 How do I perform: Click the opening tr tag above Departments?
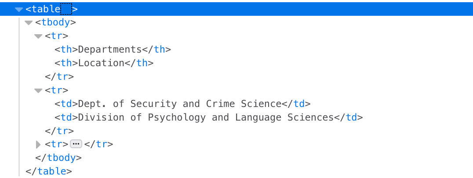click(x=57, y=36)
